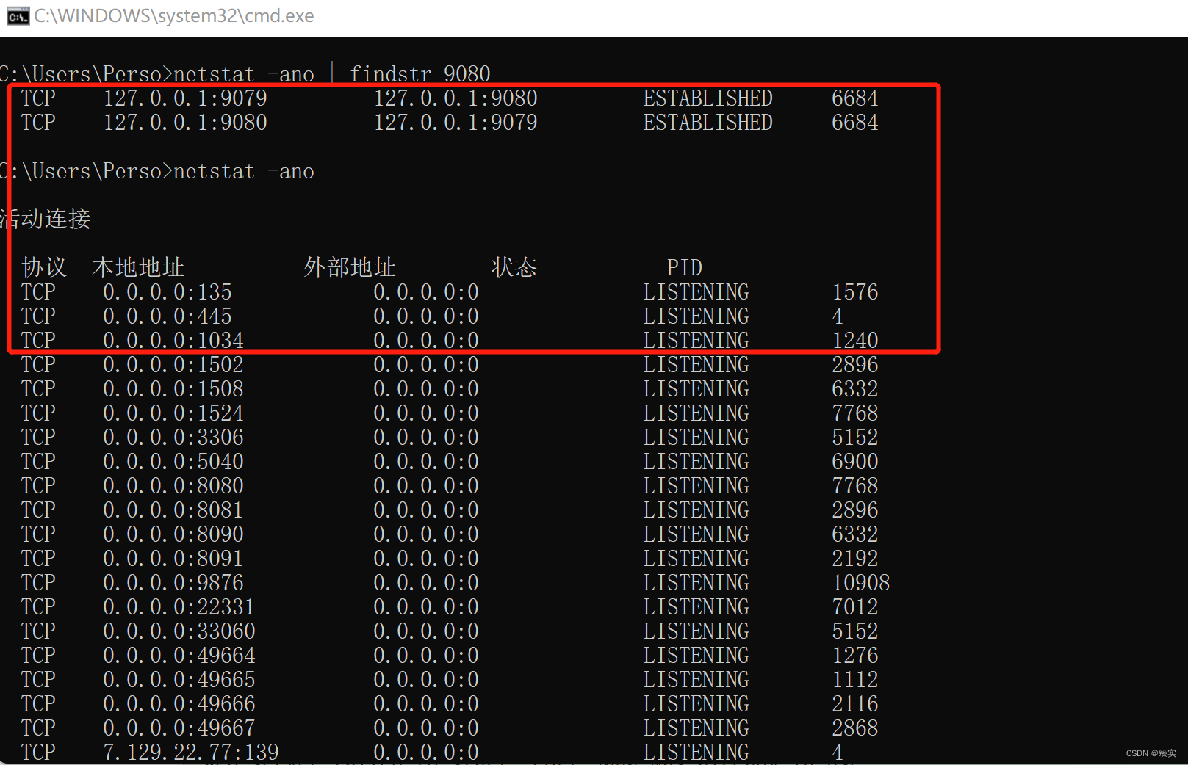Image resolution: width=1188 pixels, height=765 pixels.
Task: Click the second 'netstat -ano' command line
Action: pos(244,171)
